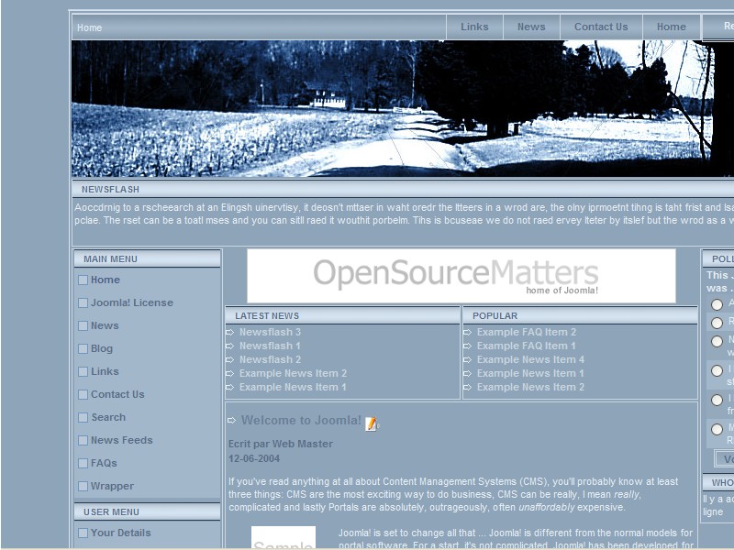The height and width of the screenshot is (550, 734).
Task: Select the last radio option in the poll
Action: click(717, 429)
